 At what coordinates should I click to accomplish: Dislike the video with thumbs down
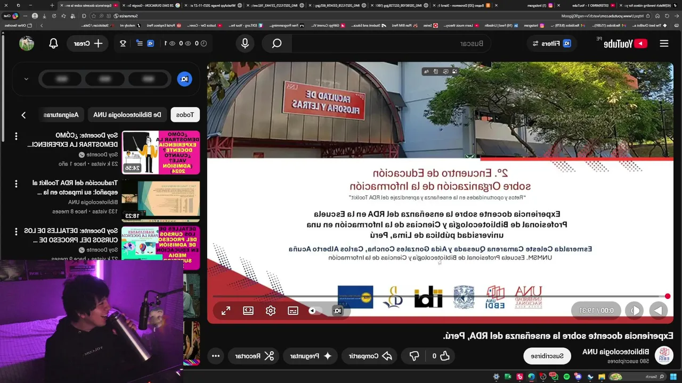414,356
